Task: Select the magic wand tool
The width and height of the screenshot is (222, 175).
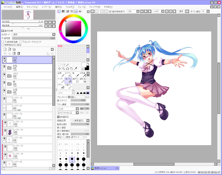Action: tap(68, 65)
